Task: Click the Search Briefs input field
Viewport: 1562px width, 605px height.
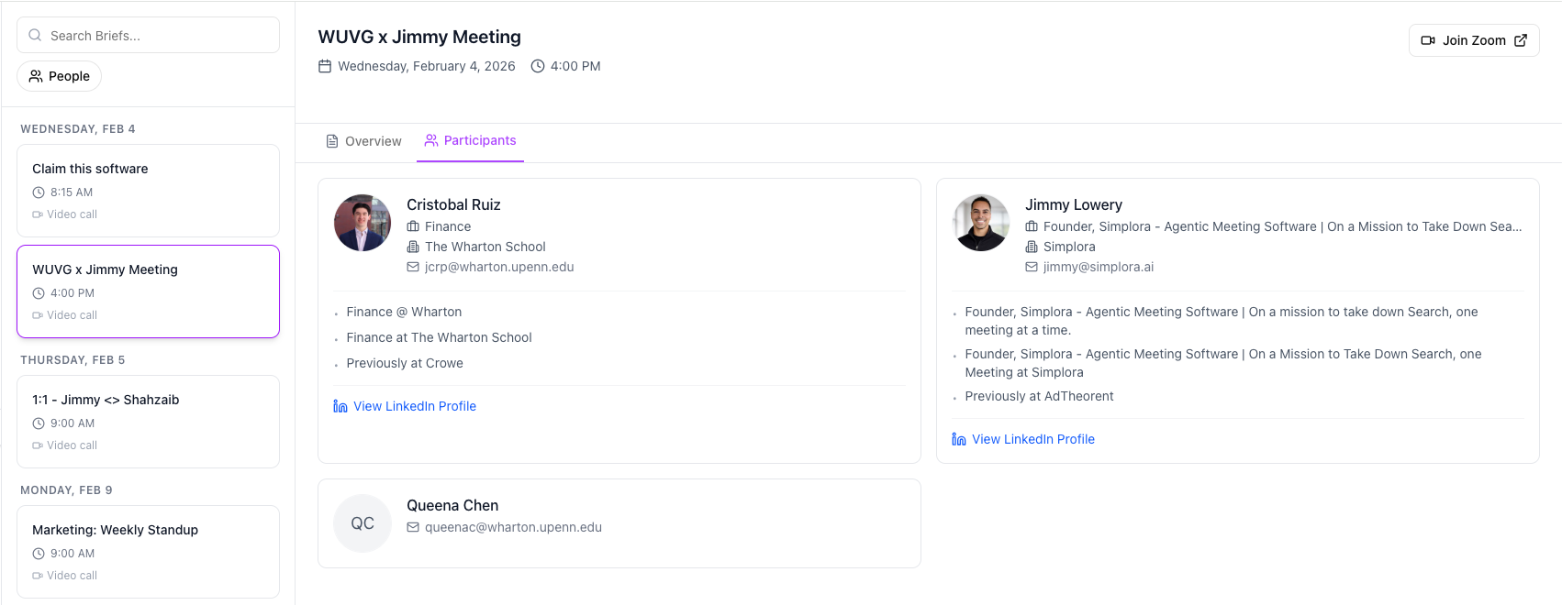Action: [x=147, y=34]
